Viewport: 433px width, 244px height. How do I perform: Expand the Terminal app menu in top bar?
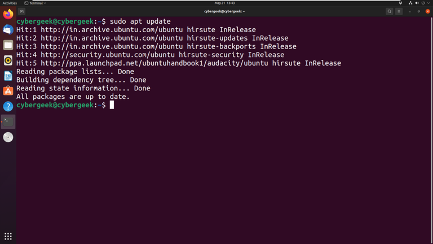[35, 3]
